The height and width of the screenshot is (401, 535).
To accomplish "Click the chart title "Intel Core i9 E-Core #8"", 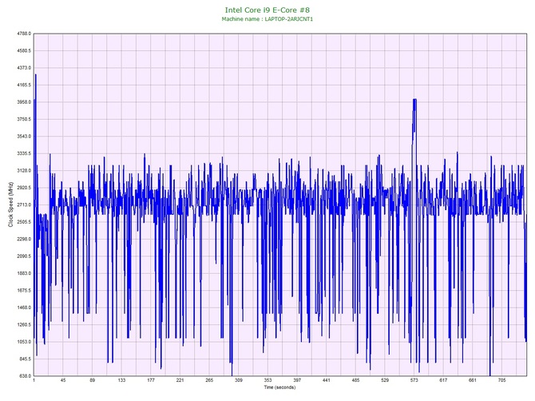I will click(267, 10).
